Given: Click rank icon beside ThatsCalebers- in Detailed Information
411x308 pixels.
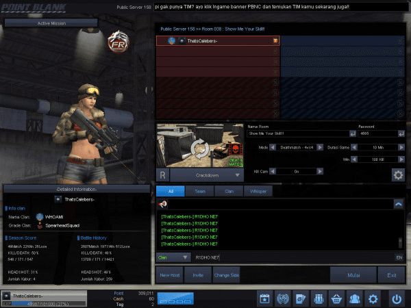Looking at the screenshot, I should (x=58, y=199).
